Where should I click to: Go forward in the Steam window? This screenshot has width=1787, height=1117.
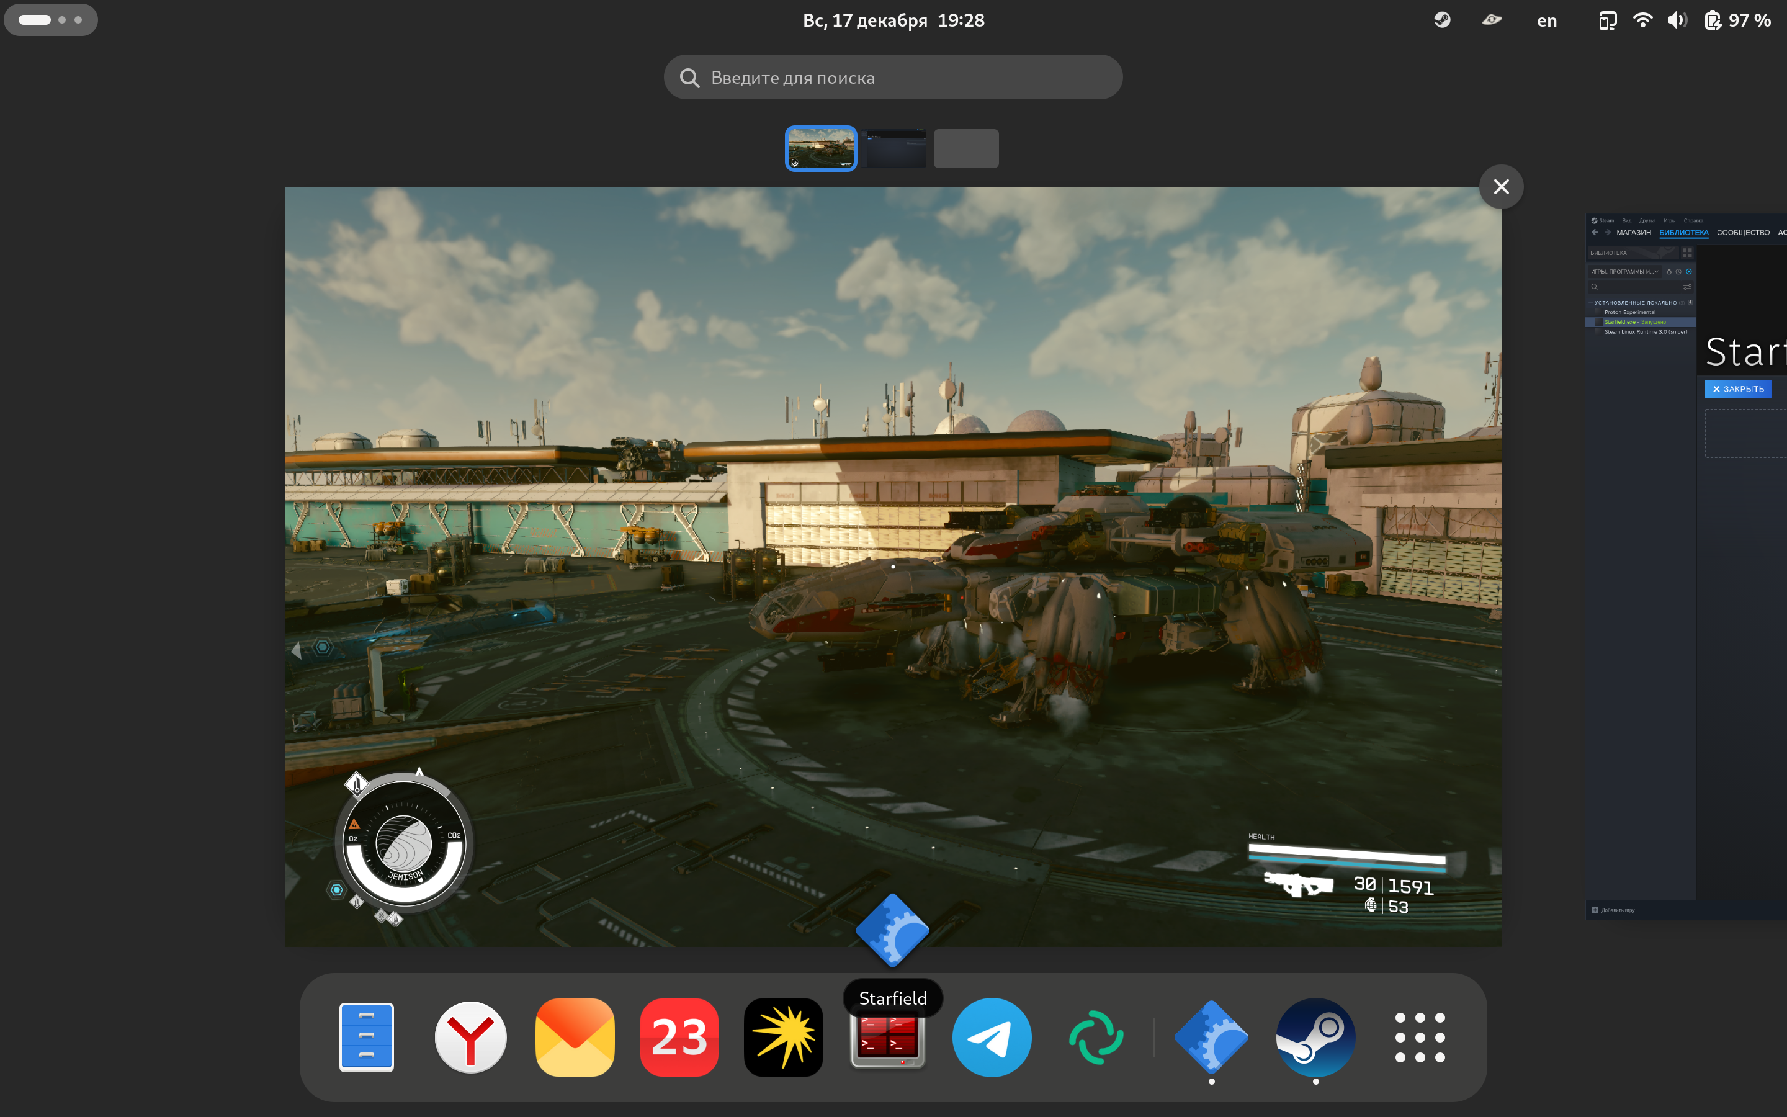1608,232
